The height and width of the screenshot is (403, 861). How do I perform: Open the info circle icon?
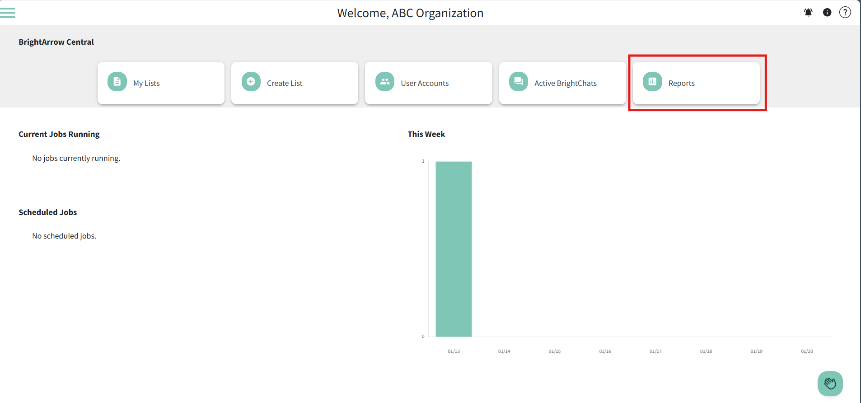click(x=827, y=13)
